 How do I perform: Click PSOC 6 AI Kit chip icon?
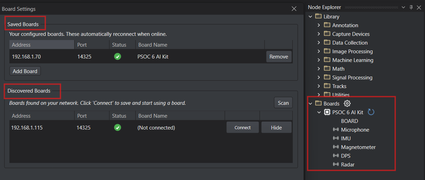327,112
